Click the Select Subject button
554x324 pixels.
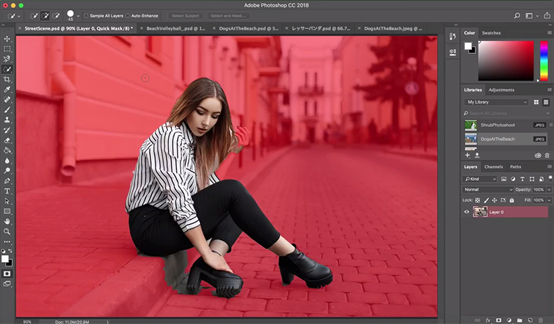186,15
